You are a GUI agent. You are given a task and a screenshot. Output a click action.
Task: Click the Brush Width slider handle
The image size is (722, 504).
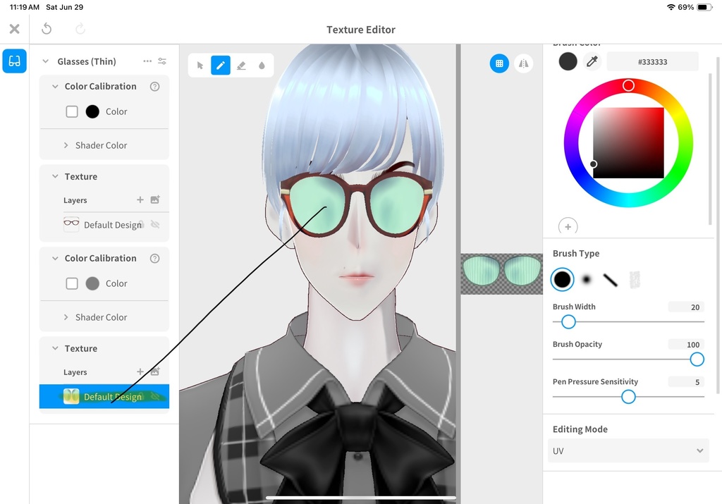tap(569, 321)
